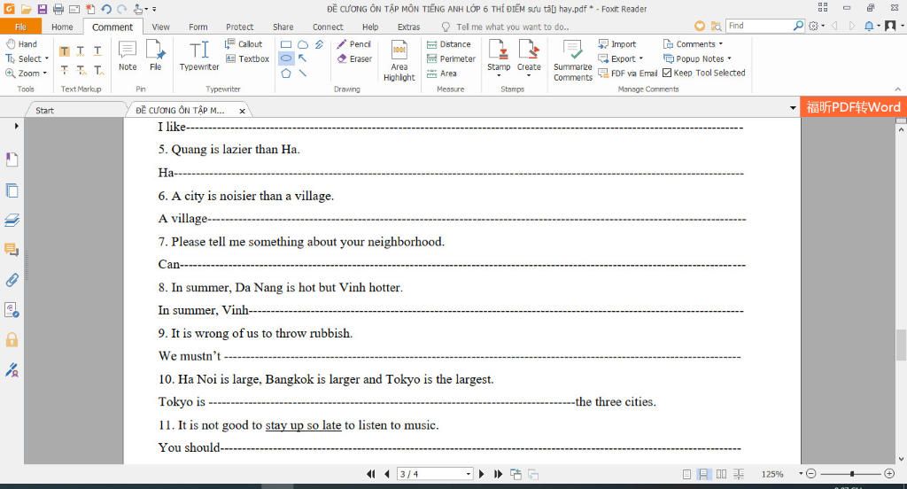Jump to the first page
The image size is (907, 489).
[x=371, y=474]
